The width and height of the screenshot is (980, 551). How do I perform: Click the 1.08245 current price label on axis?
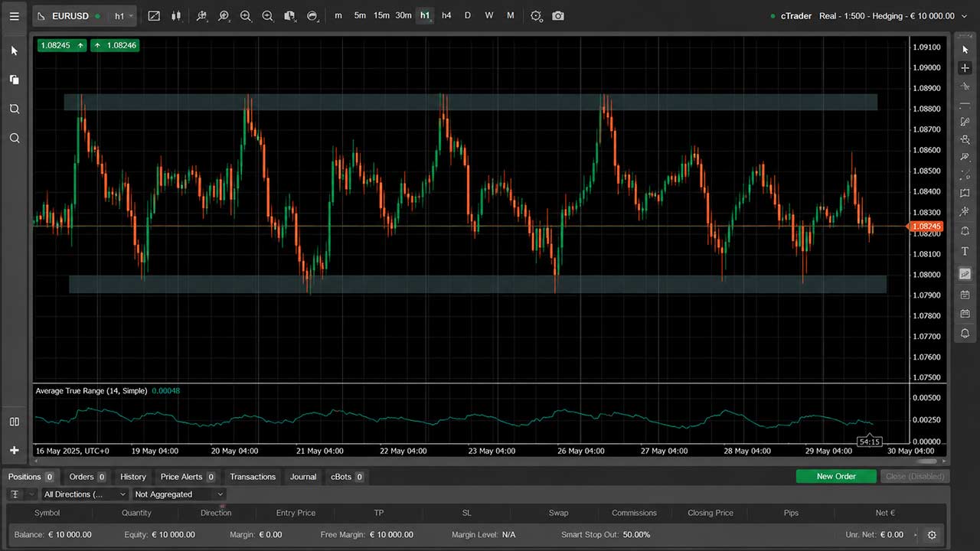coord(926,227)
